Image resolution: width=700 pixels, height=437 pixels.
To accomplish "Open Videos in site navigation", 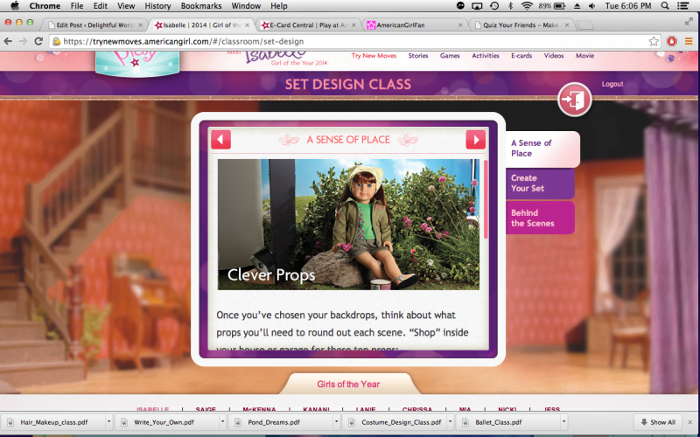I will [554, 56].
